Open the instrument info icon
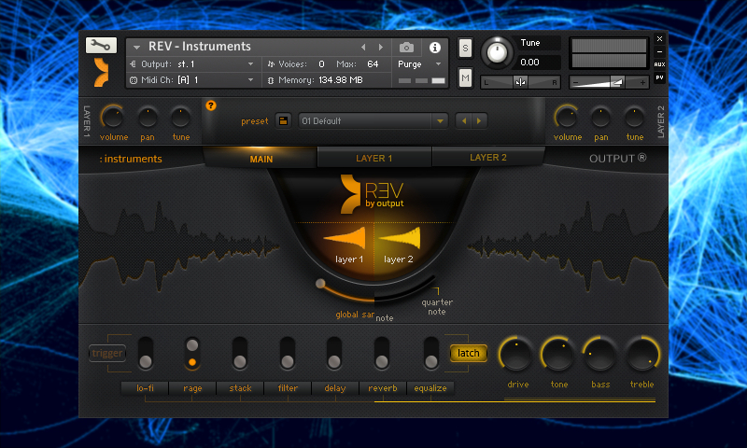This screenshot has height=448, width=747. point(434,47)
